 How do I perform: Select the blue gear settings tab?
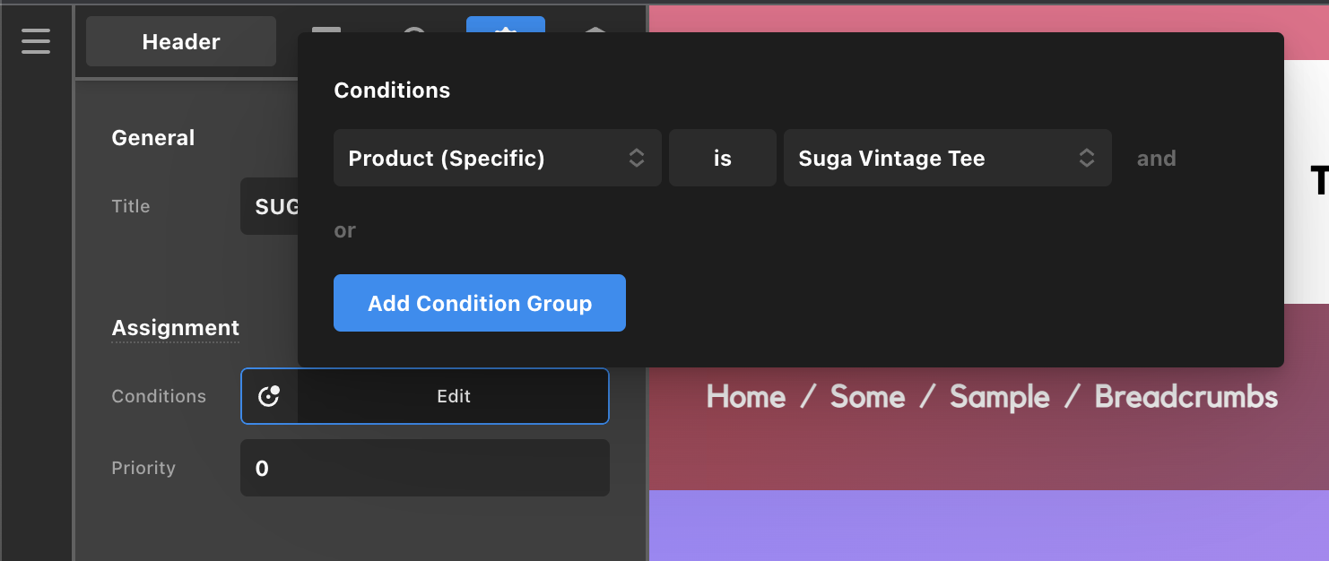pyautogui.click(x=505, y=27)
